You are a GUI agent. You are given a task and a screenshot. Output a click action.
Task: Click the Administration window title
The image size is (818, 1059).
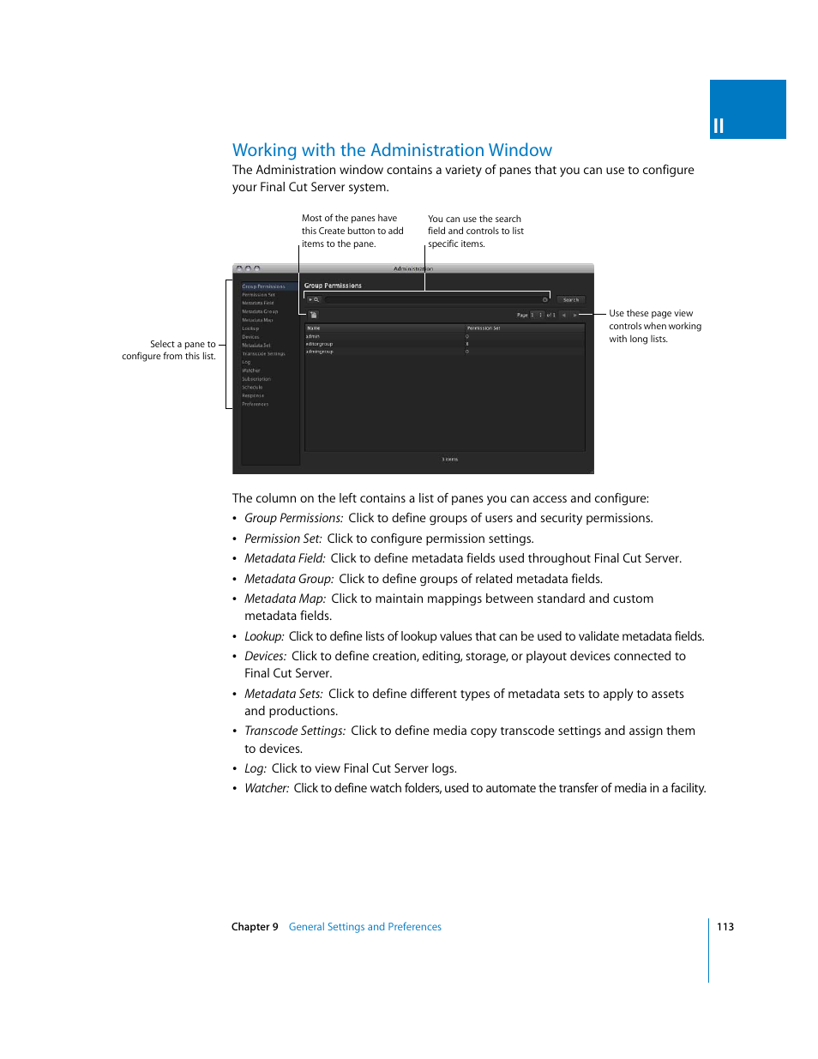point(413,268)
